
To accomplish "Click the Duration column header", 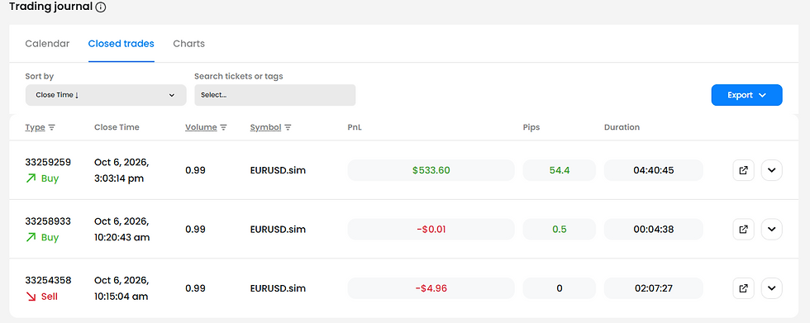I will [622, 127].
